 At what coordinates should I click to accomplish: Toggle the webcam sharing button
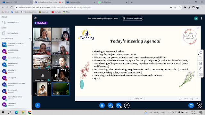pyautogui.click(x=119, y=105)
